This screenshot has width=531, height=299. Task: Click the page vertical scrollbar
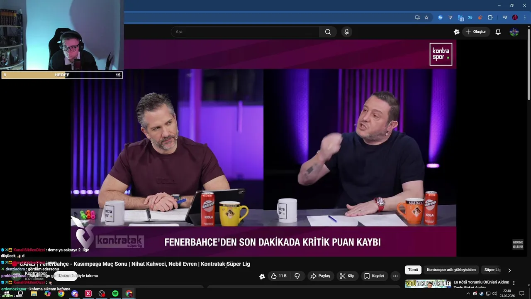point(529,64)
